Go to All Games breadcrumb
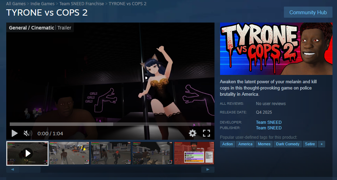The image size is (337, 180). (x=16, y=4)
